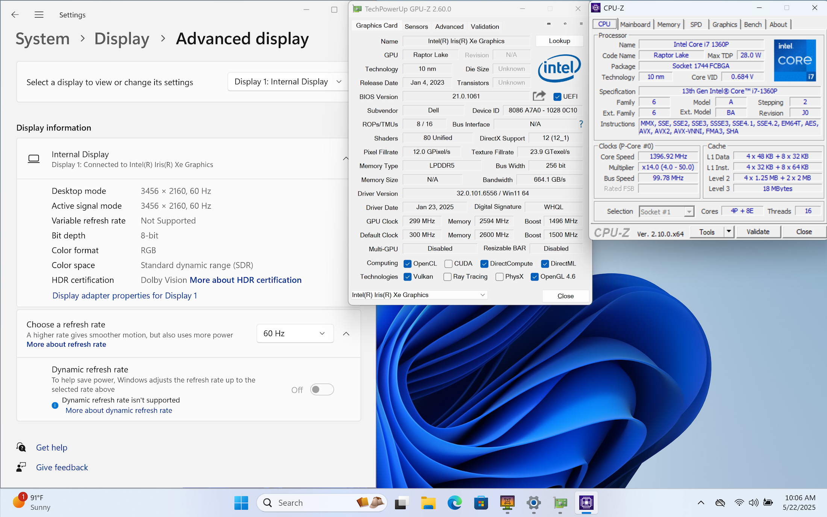Open More about dynamic refresh rate link
The image size is (827, 517).
click(x=119, y=411)
